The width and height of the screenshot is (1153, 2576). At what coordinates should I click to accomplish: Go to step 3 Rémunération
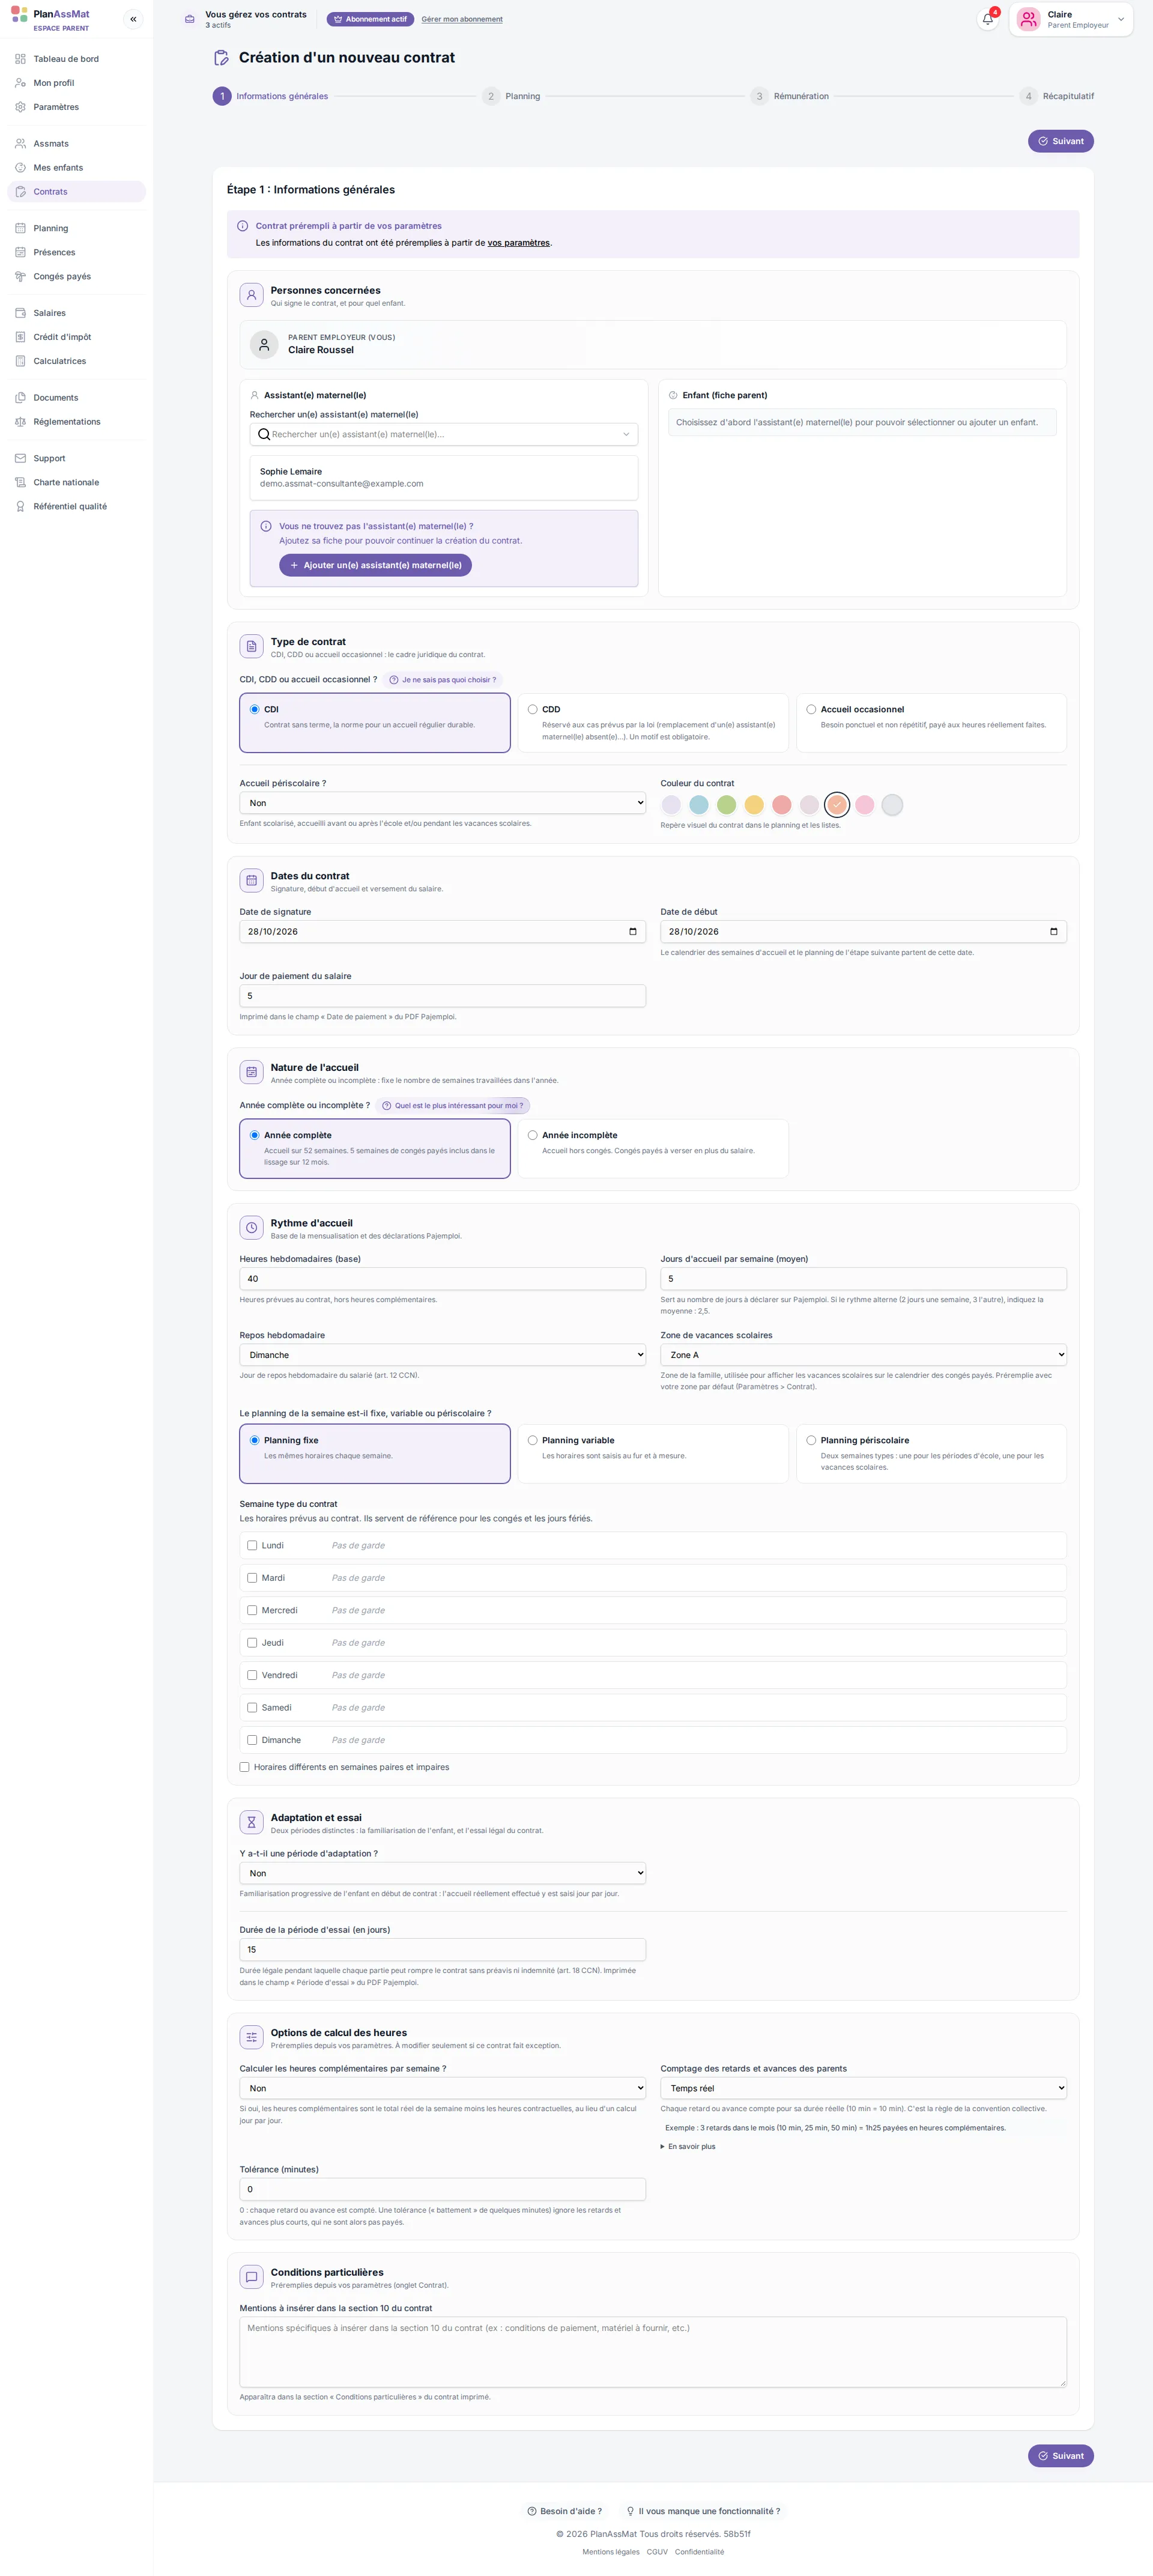pyautogui.click(x=790, y=96)
